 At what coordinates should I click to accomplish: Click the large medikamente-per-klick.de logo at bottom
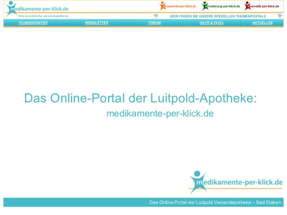(x=236, y=182)
